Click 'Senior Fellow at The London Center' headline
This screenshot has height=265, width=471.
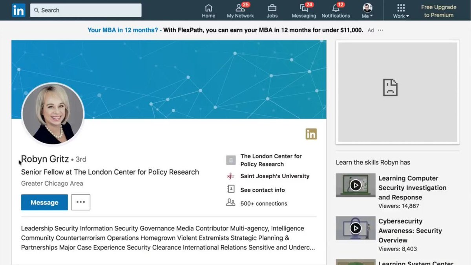tap(110, 172)
